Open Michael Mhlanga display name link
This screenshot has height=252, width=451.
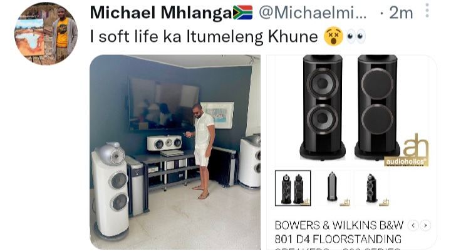[x=161, y=13]
